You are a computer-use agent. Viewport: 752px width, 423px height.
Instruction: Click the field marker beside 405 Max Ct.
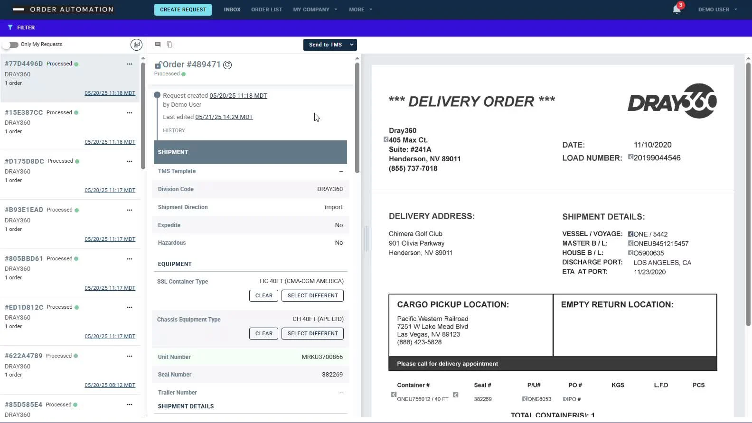tap(386, 139)
